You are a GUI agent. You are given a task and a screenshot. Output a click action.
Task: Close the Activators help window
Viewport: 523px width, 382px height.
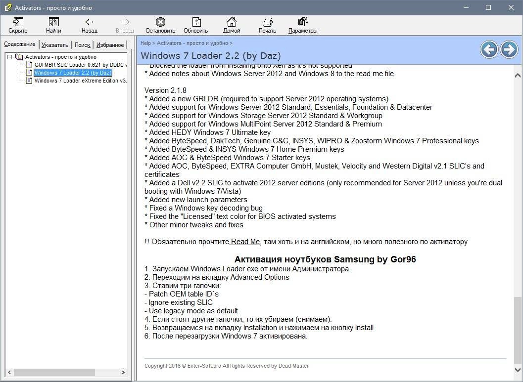[x=511, y=7]
